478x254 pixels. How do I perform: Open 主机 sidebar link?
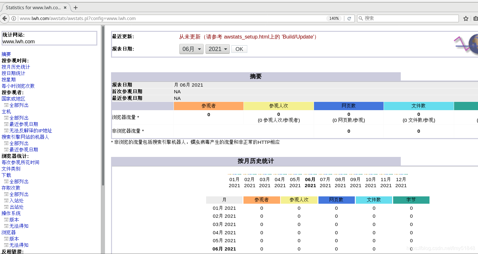(x=6, y=111)
